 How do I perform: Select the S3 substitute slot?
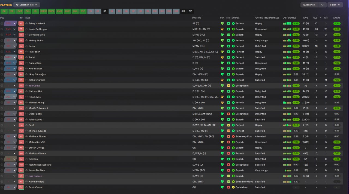105,11
